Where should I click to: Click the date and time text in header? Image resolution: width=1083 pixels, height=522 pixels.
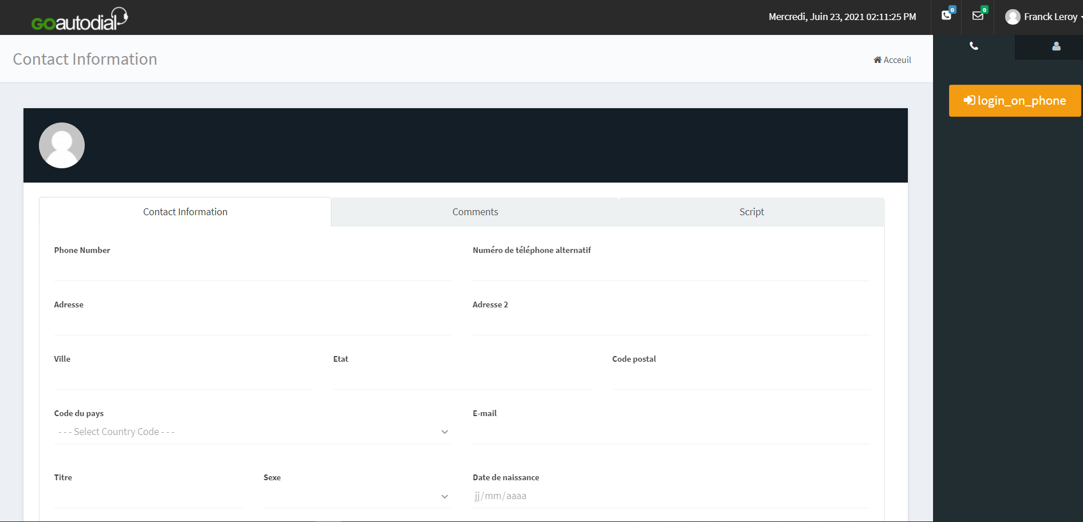(842, 17)
